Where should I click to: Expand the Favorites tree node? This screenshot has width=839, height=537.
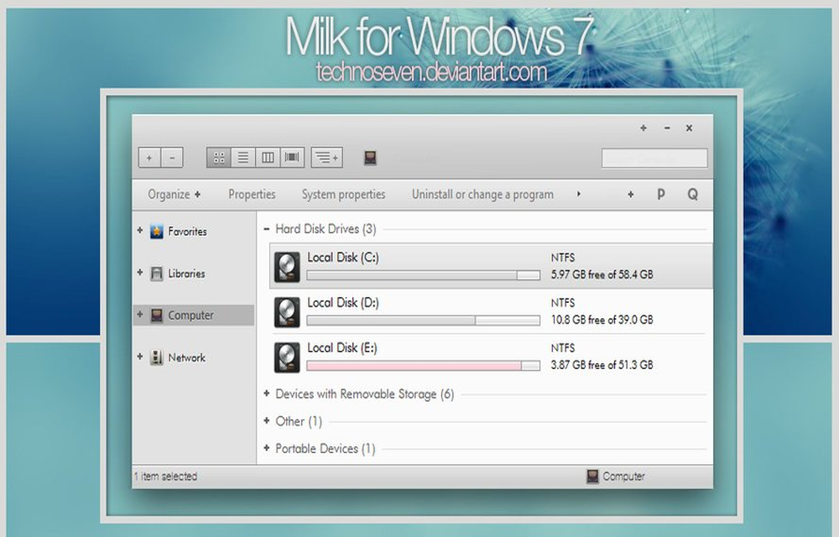(x=139, y=231)
